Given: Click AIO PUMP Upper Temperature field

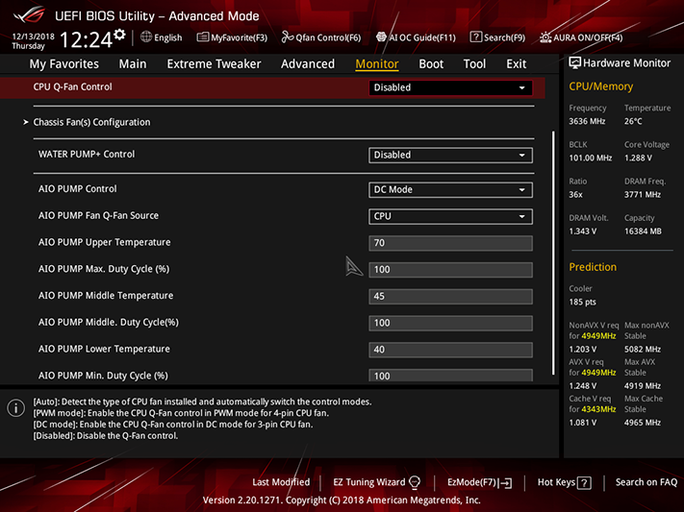Looking at the screenshot, I should click(x=450, y=243).
